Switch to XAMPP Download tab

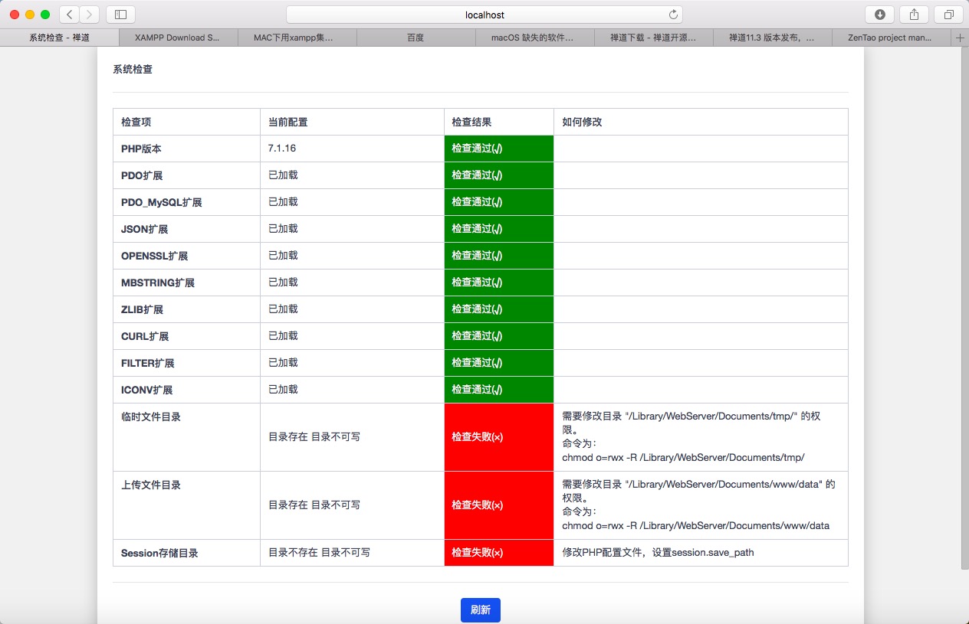tap(178, 38)
